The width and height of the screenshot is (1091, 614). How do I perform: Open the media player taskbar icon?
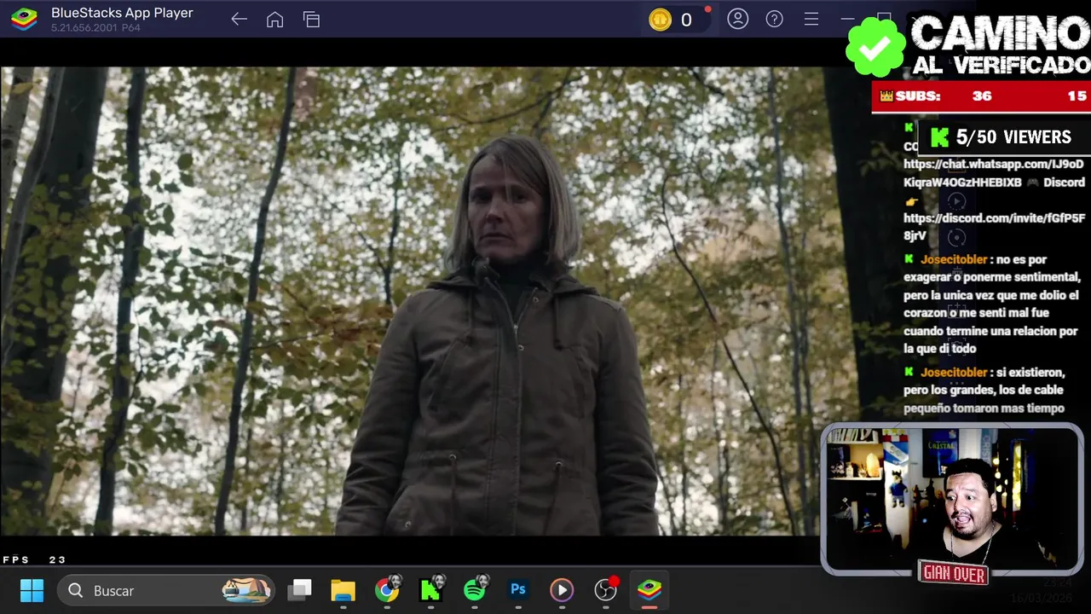(x=562, y=590)
